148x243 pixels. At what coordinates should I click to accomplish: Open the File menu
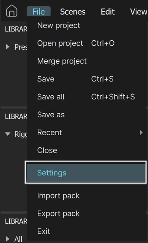39,12
